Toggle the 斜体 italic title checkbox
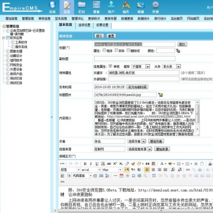Screen dimensions: 213x213 [117, 51]
